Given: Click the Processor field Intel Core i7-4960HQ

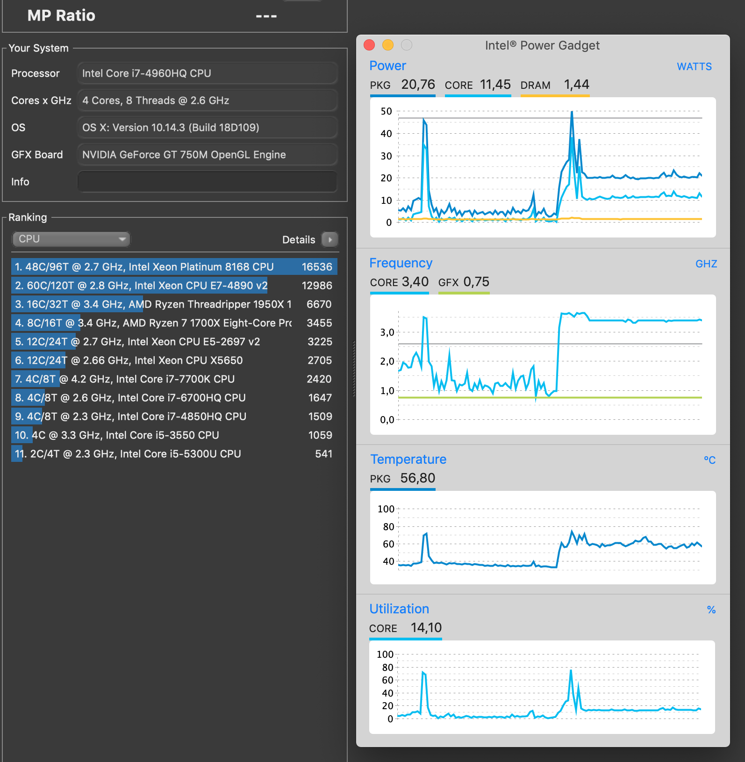Looking at the screenshot, I should point(207,73).
